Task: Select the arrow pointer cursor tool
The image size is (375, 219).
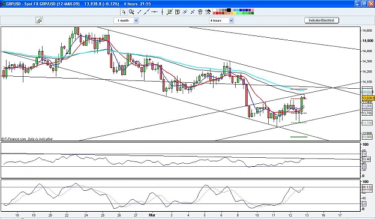Action: 124,12
